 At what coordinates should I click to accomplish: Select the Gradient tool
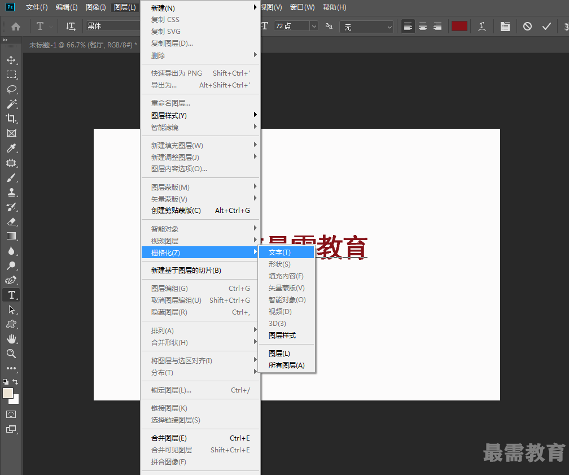(x=11, y=236)
